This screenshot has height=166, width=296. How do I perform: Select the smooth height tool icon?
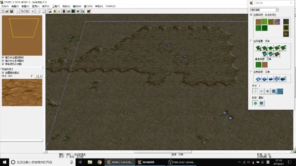click(283, 79)
